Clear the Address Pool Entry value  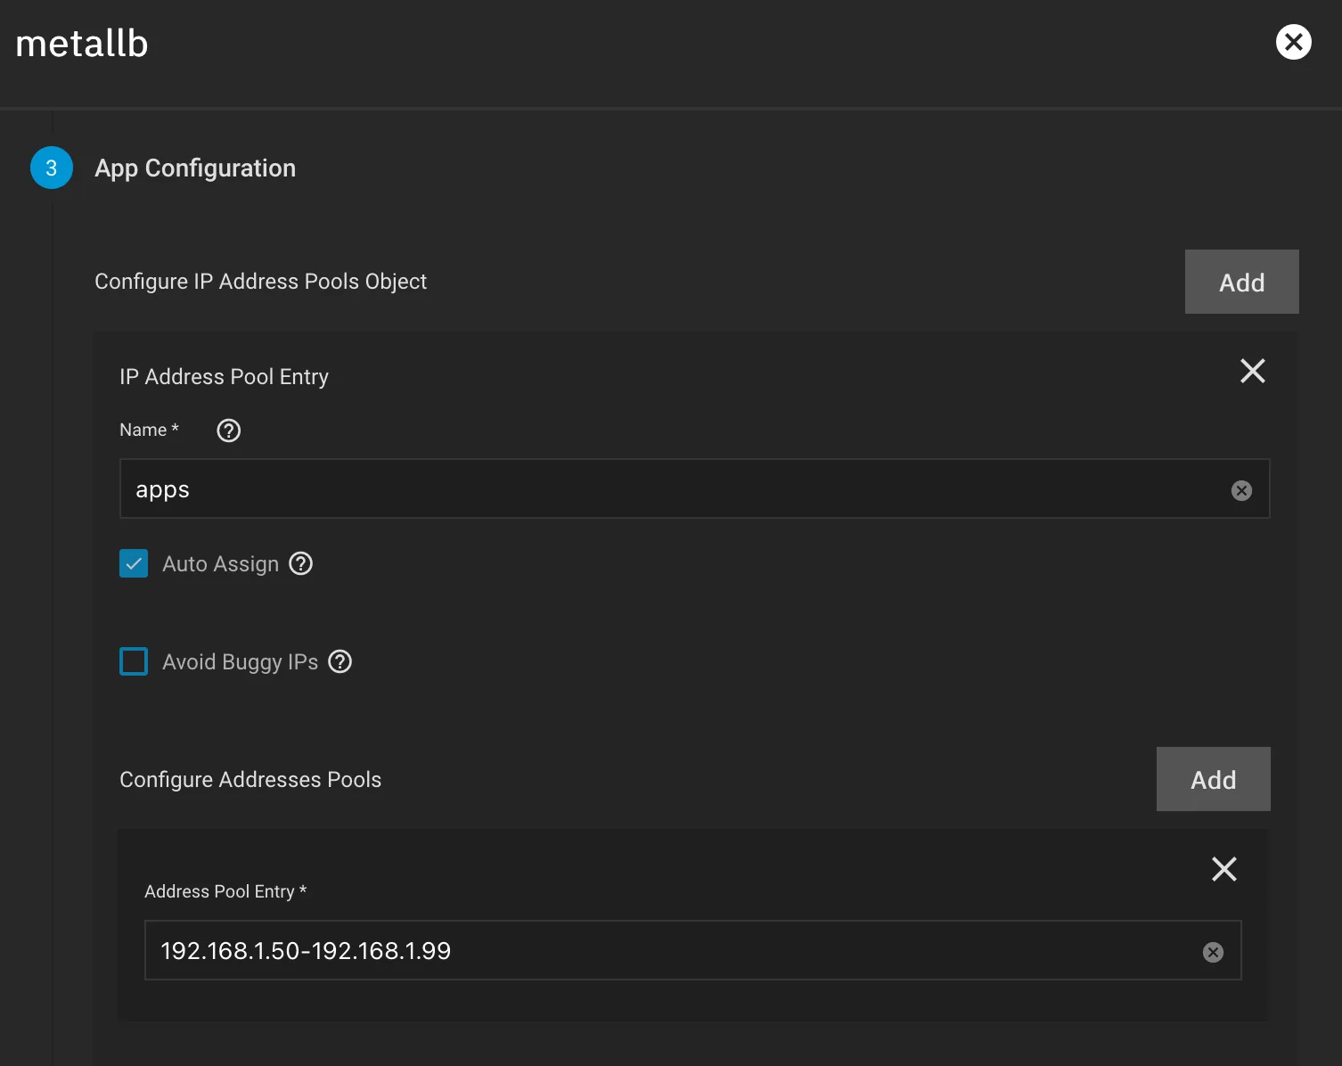(1213, 953)
